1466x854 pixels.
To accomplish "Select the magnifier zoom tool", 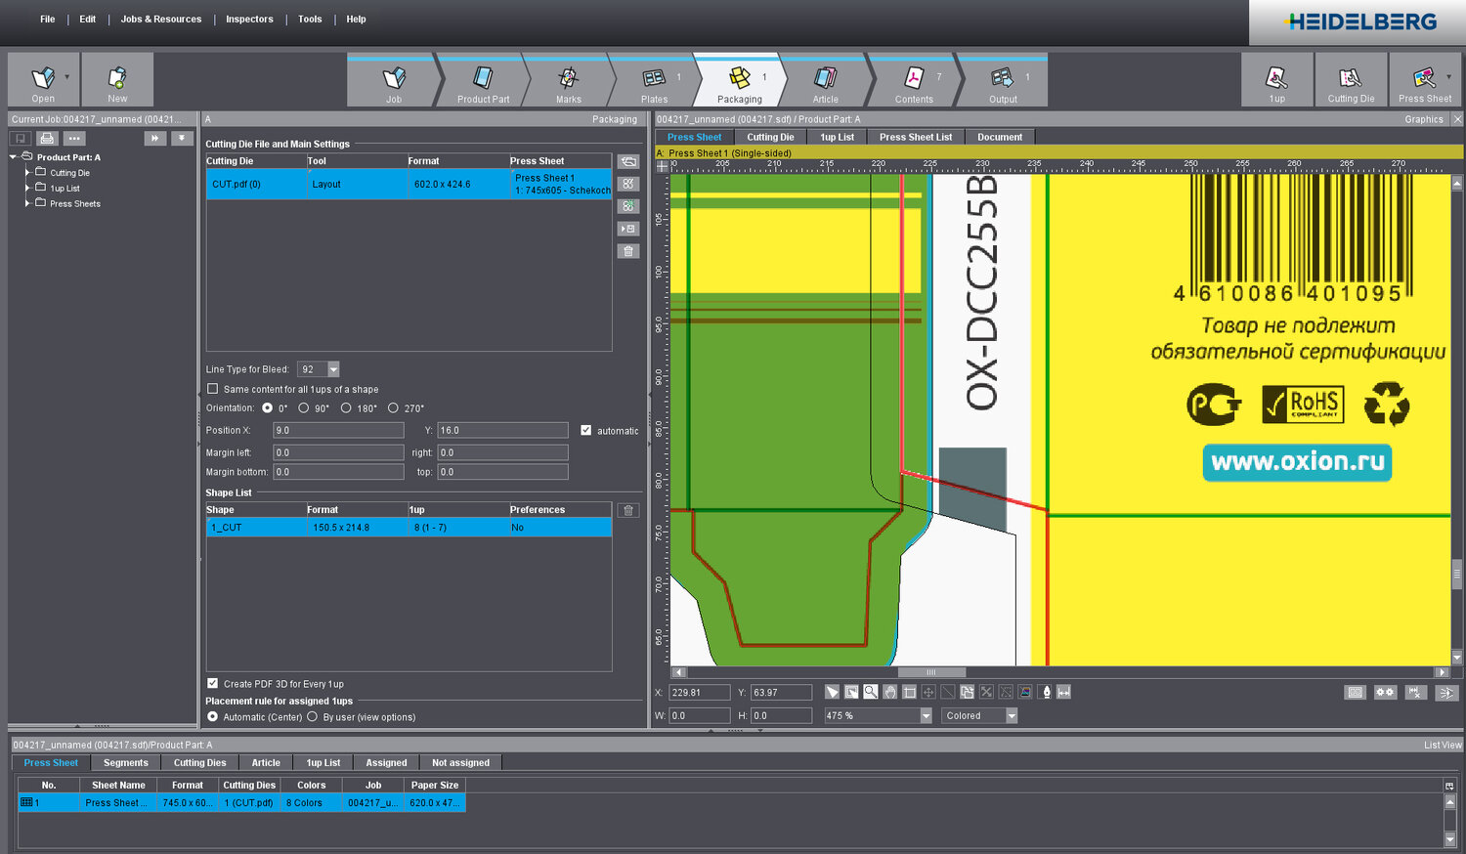I will pyautogui.click(x=870, y=692).
